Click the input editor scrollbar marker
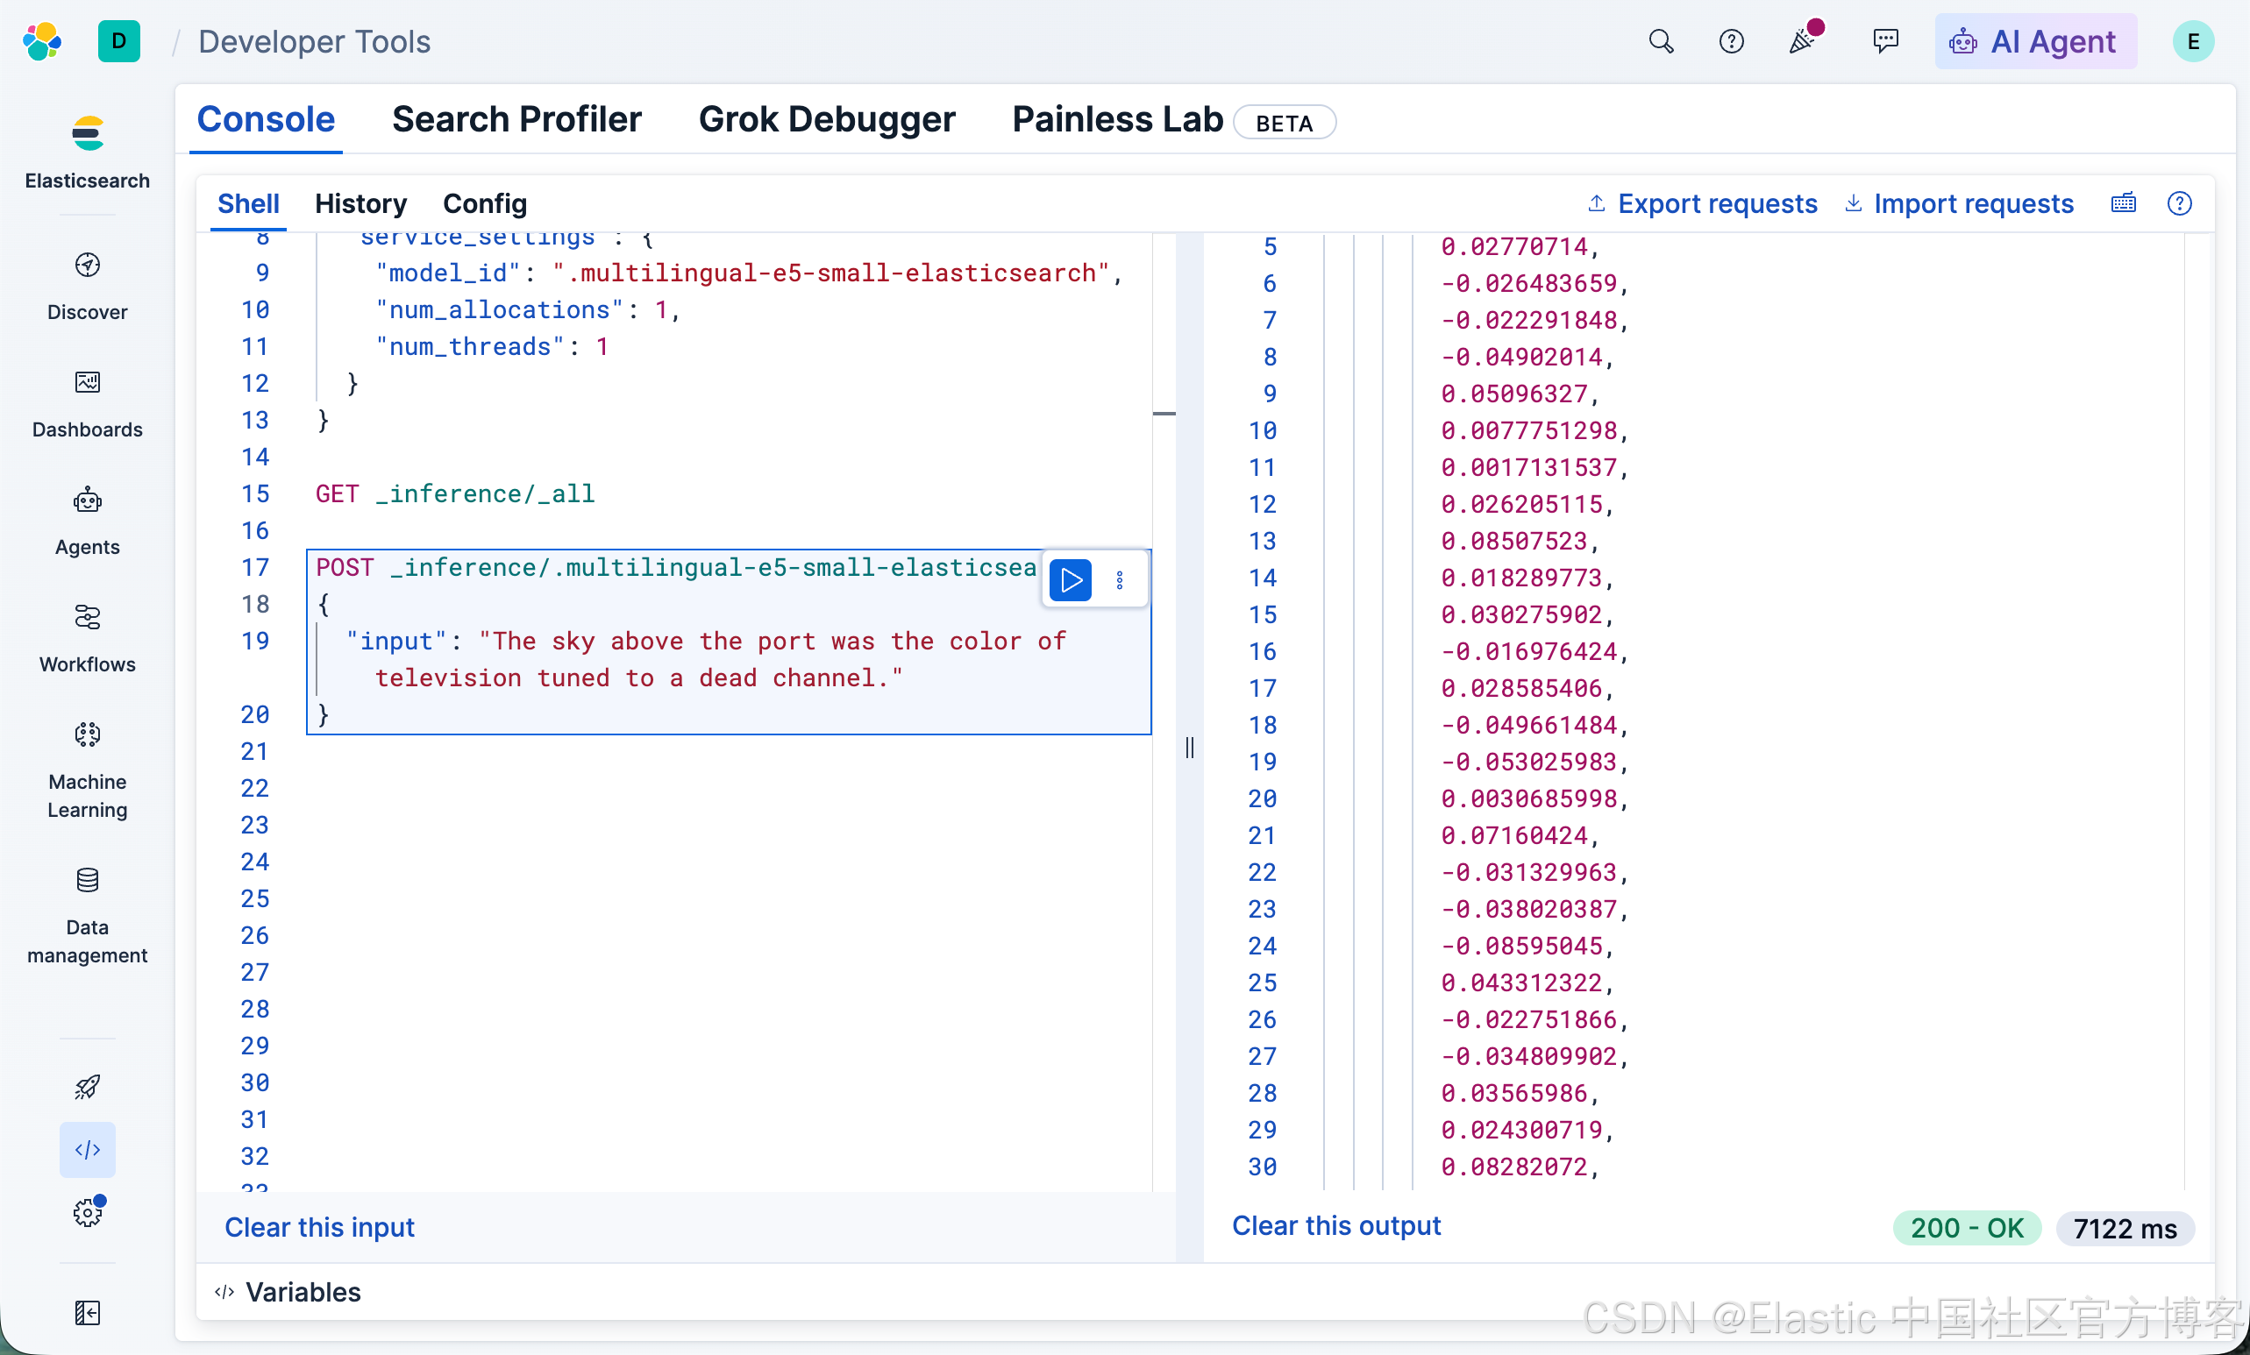Screen dimensions: 2250x1355 click(1164, 414)
